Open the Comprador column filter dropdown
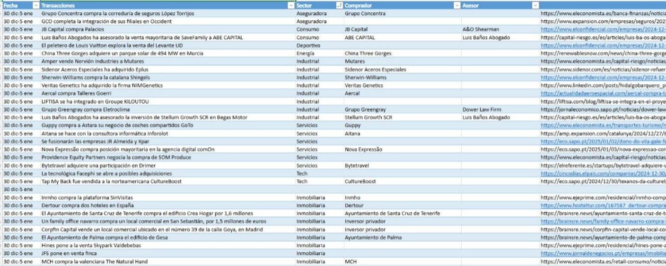 (x=457, y=5)
